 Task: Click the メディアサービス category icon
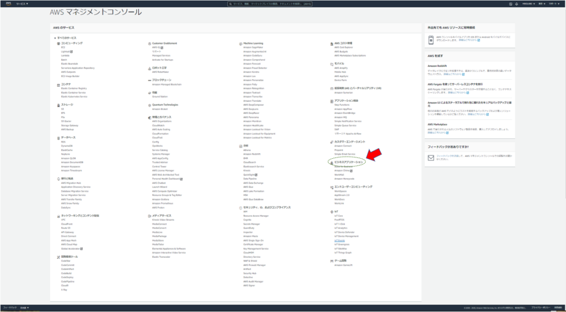click(149, 216)
